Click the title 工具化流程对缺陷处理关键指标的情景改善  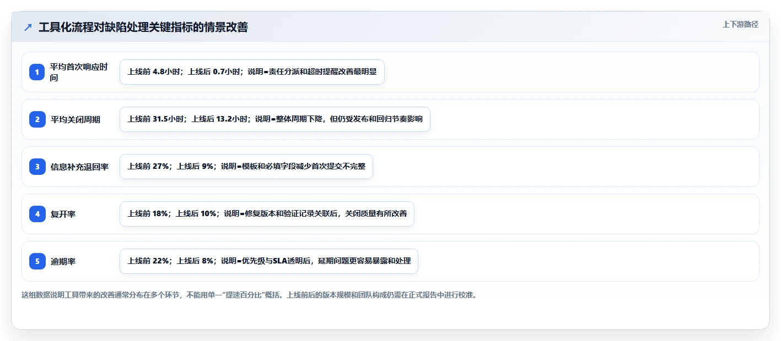(x=143, y=28)
